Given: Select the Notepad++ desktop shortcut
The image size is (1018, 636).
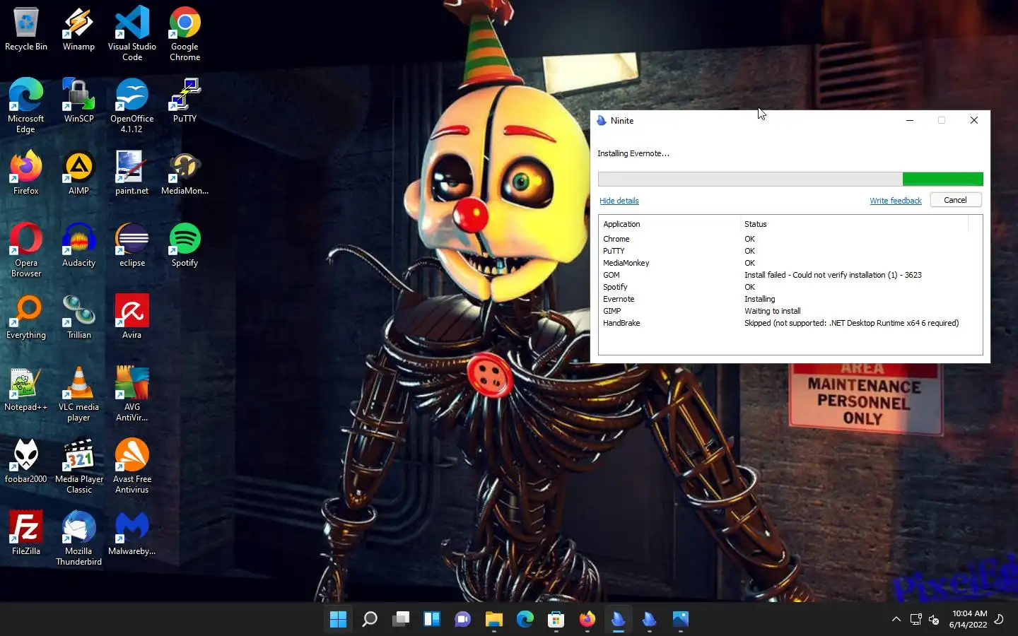Looking at the screenshot, I should click(26, 389).
